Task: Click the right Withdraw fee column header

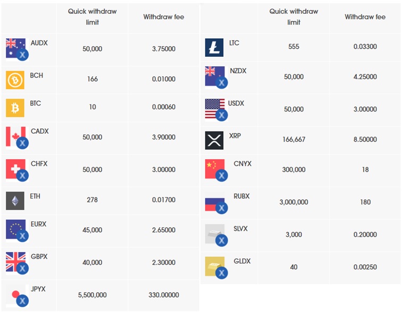Action: click(x=365, y=17)
